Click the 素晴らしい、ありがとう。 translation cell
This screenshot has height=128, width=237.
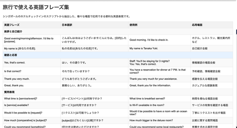pyautogui.click(x=77, y=85)
